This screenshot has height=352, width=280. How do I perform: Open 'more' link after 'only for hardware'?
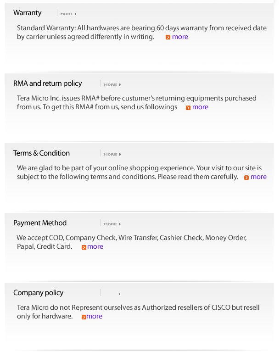pos(95,316)
